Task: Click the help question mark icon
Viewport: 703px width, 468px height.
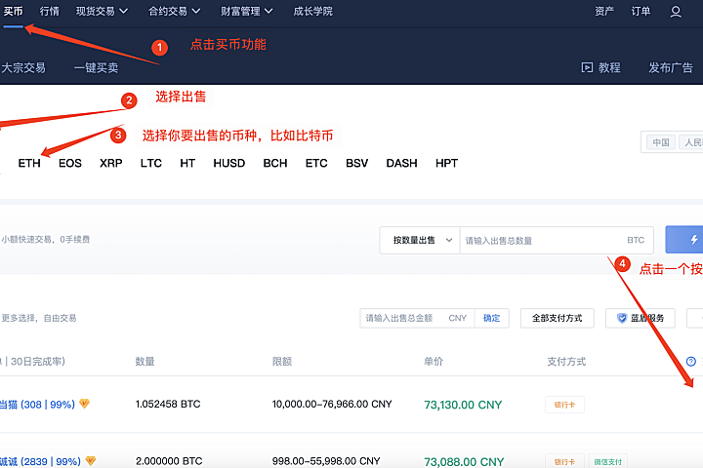Action: tap(691, 362)
